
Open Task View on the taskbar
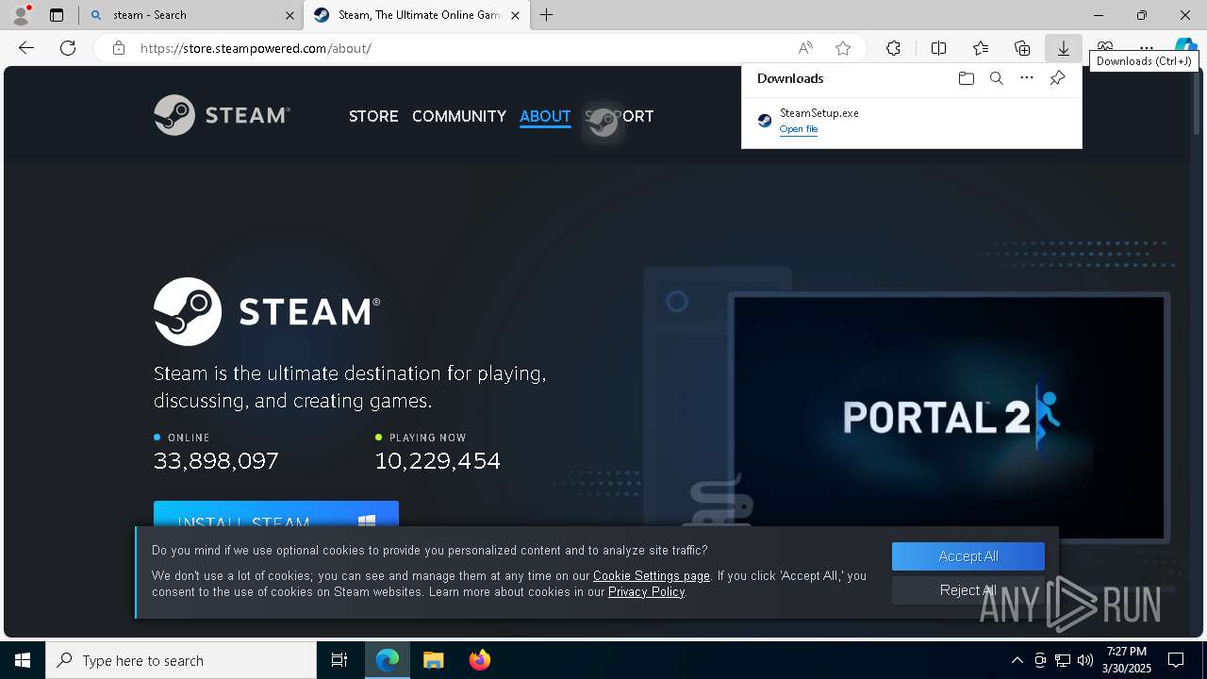[x=339, y=660]
